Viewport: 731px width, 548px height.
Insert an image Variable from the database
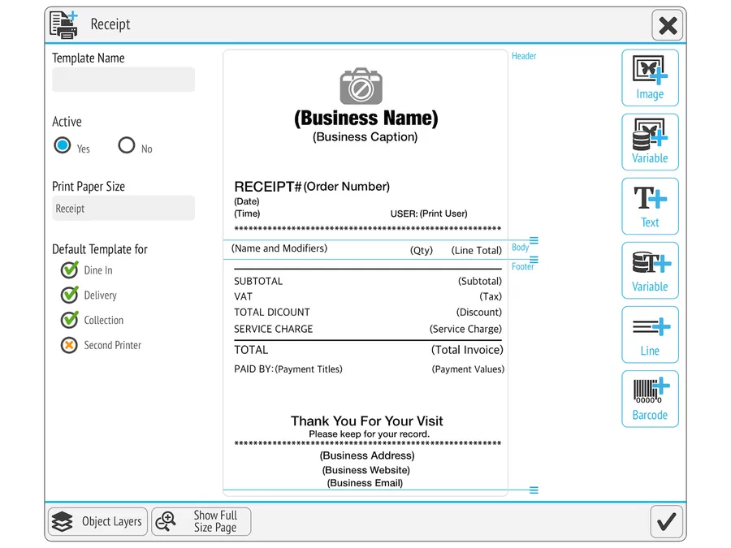(x=650, y=142)
